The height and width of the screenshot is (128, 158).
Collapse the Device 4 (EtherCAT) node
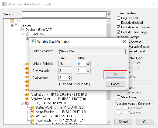coord(17,30)
